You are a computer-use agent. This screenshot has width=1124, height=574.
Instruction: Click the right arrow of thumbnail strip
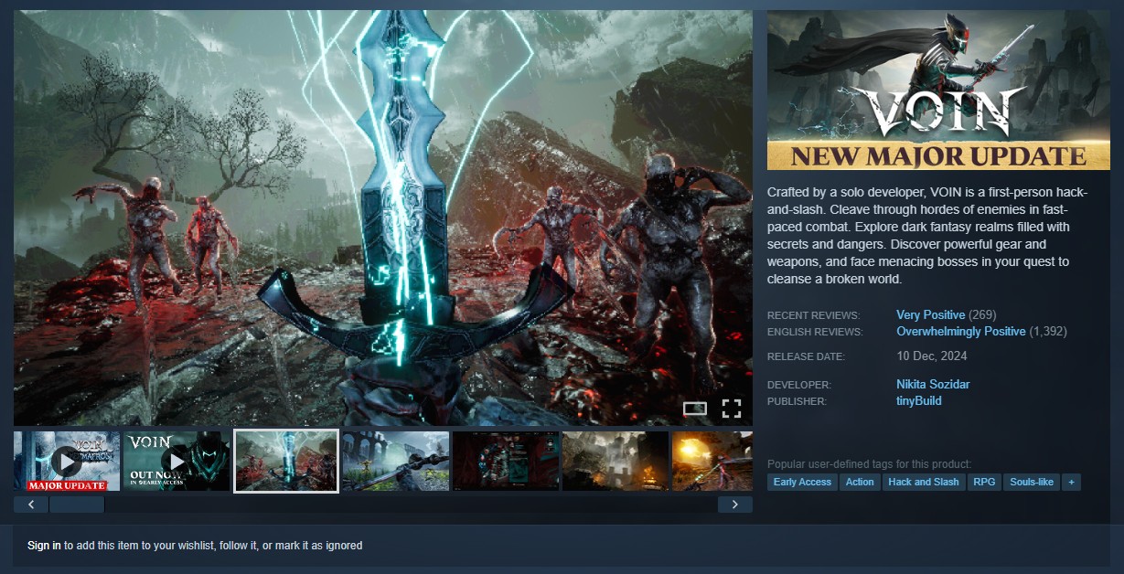point(735,505)
